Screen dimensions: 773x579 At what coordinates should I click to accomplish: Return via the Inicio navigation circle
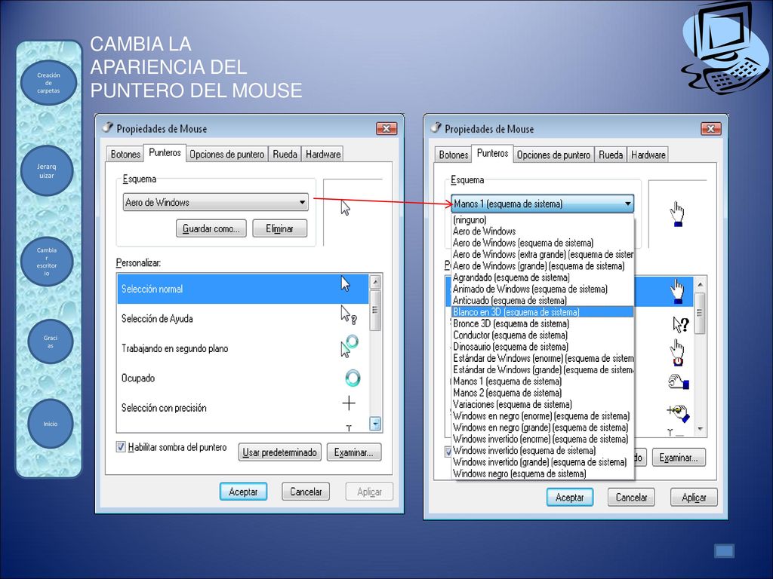[x=51, y=424]
